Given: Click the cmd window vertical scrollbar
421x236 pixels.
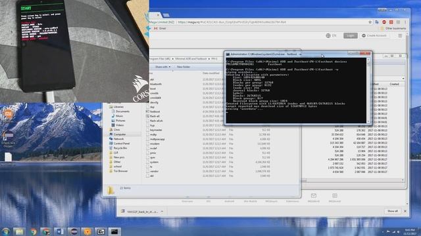Looking at the screenshot, I should (x=368, y=90).
